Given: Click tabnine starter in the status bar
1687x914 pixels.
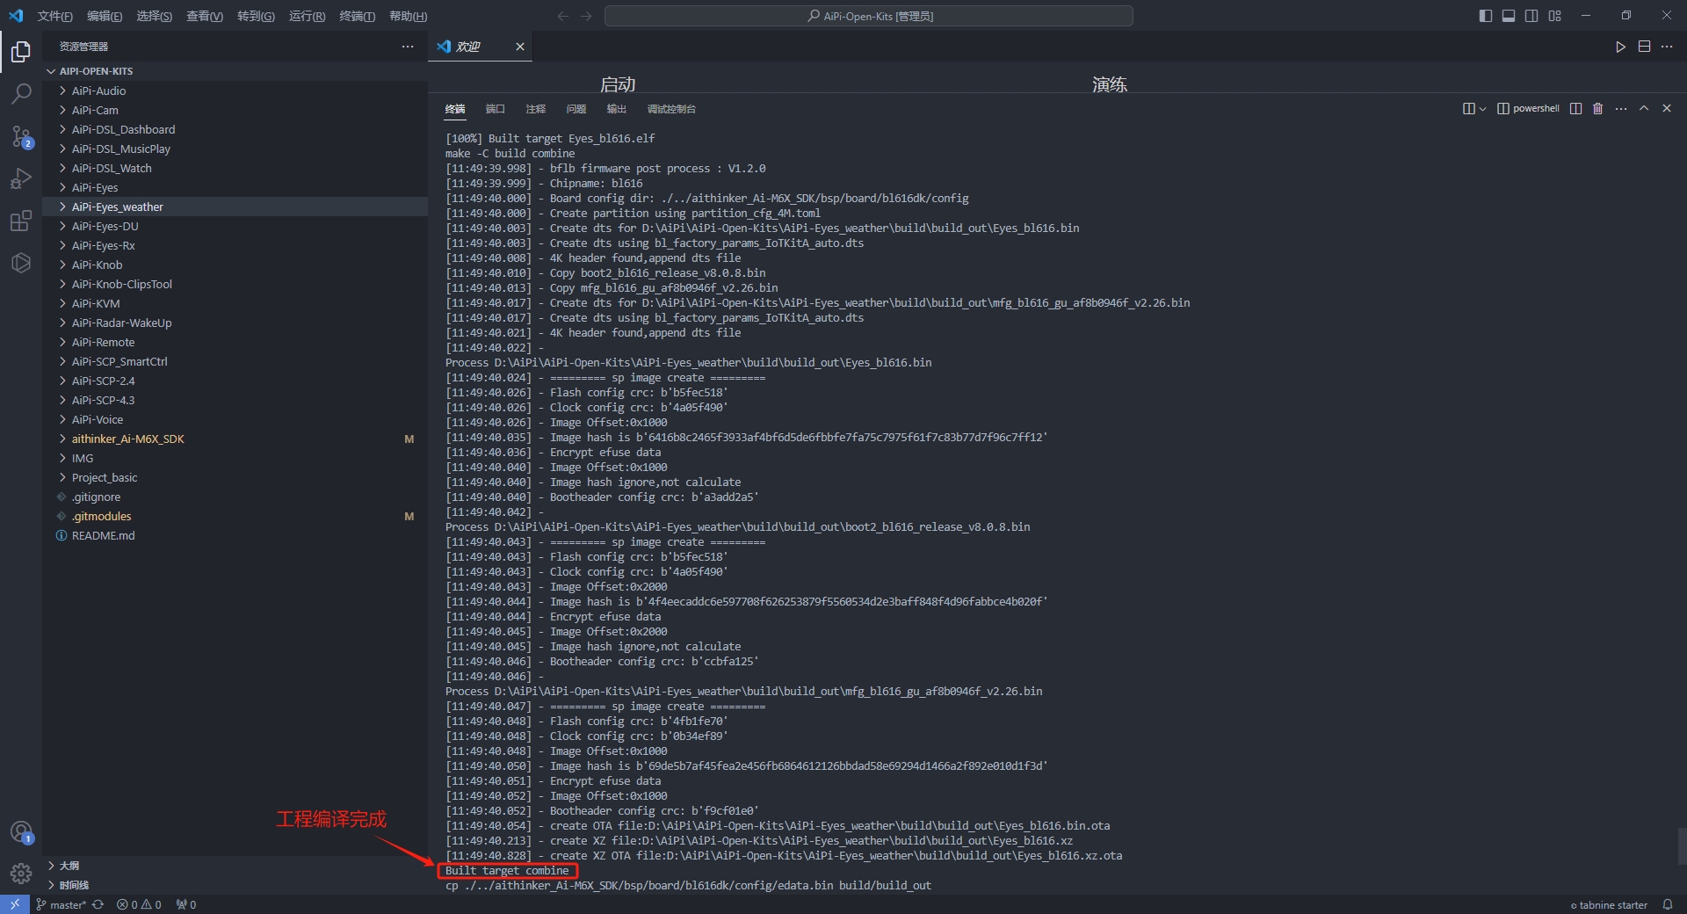Looking at the screenshot, I should click(x=1609, y=905).
